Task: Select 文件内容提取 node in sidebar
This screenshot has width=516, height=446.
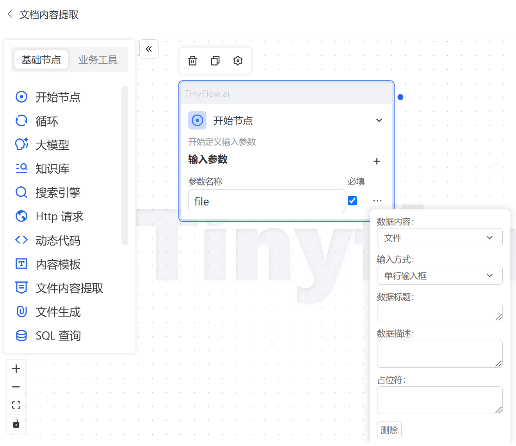Action: 69,288
